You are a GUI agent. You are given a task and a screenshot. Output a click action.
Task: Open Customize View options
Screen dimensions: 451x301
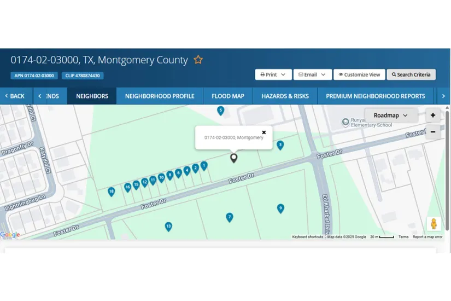(359, 74)
